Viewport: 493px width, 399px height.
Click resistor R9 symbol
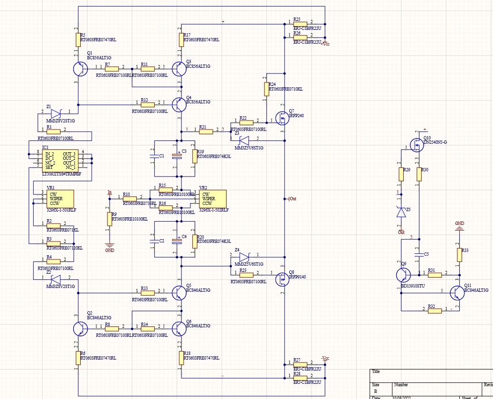click(x=109, y=219)
